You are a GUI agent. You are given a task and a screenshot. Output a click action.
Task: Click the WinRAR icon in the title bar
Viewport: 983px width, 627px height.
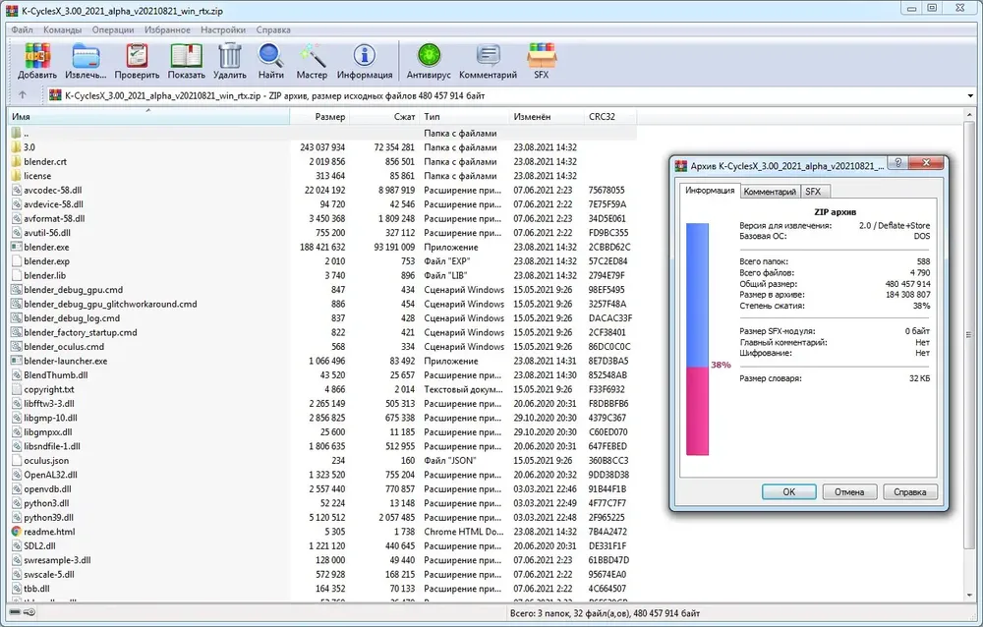[11, 11]
